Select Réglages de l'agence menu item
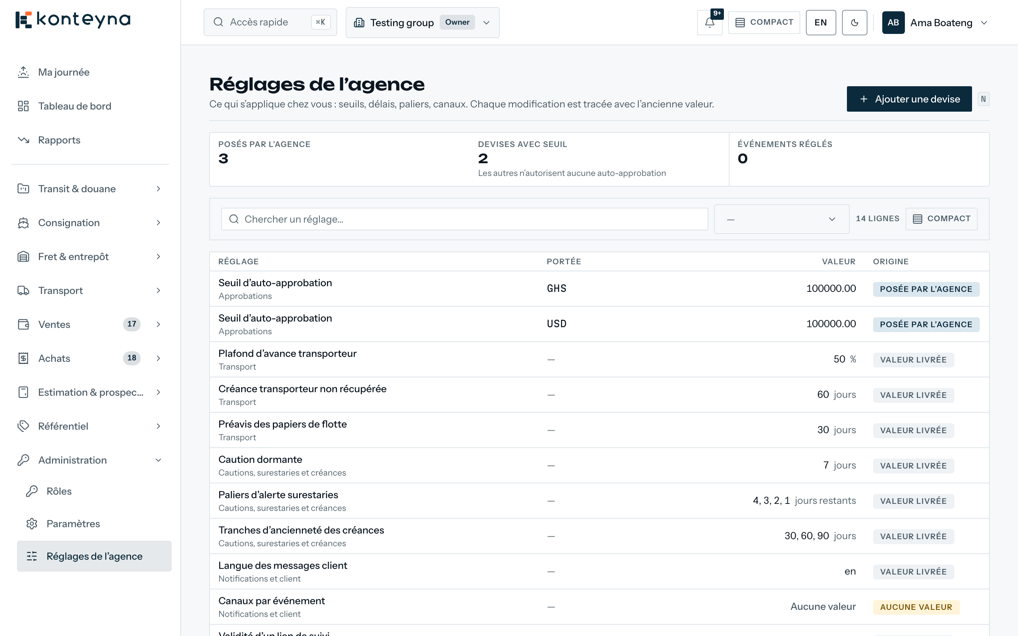The image size is (1018, 636). (94, 556)
